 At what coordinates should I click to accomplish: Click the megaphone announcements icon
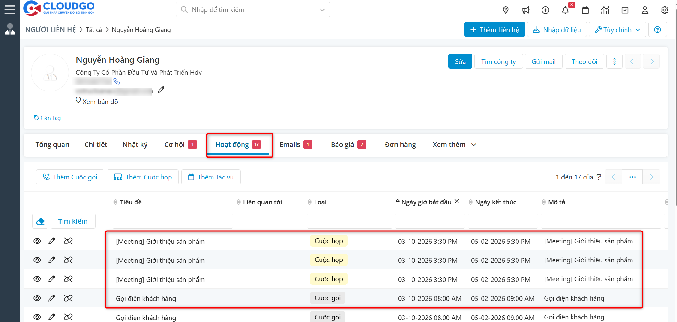click(525, 10)
